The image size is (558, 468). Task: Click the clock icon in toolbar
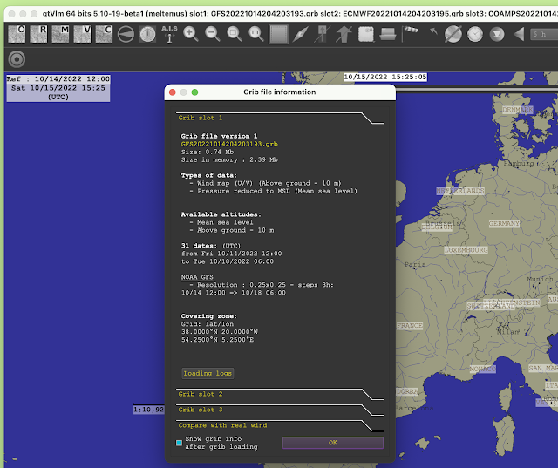pos(475,34)
